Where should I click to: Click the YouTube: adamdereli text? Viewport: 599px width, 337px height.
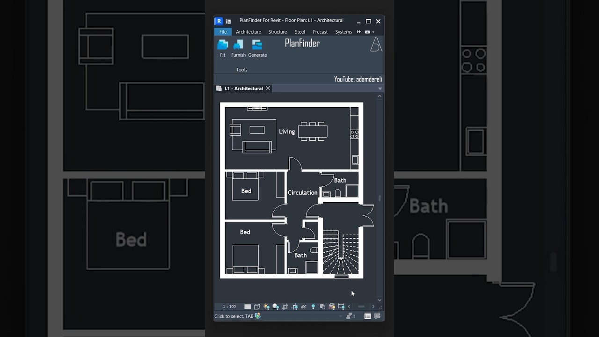(358, 79)
